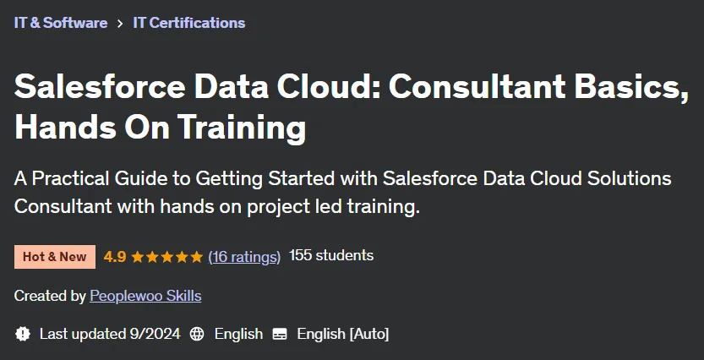This screenshot has width=704, height=360.
Task: Visit the Peoplewoo Skills instructor page
Action: coord(145,296)
